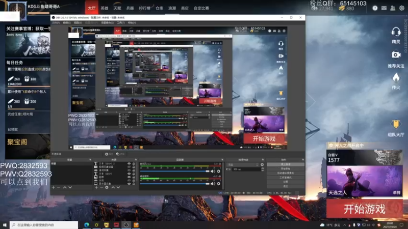Open game help question-mark icon
408x229 pixels.
[x=375, y=8]
